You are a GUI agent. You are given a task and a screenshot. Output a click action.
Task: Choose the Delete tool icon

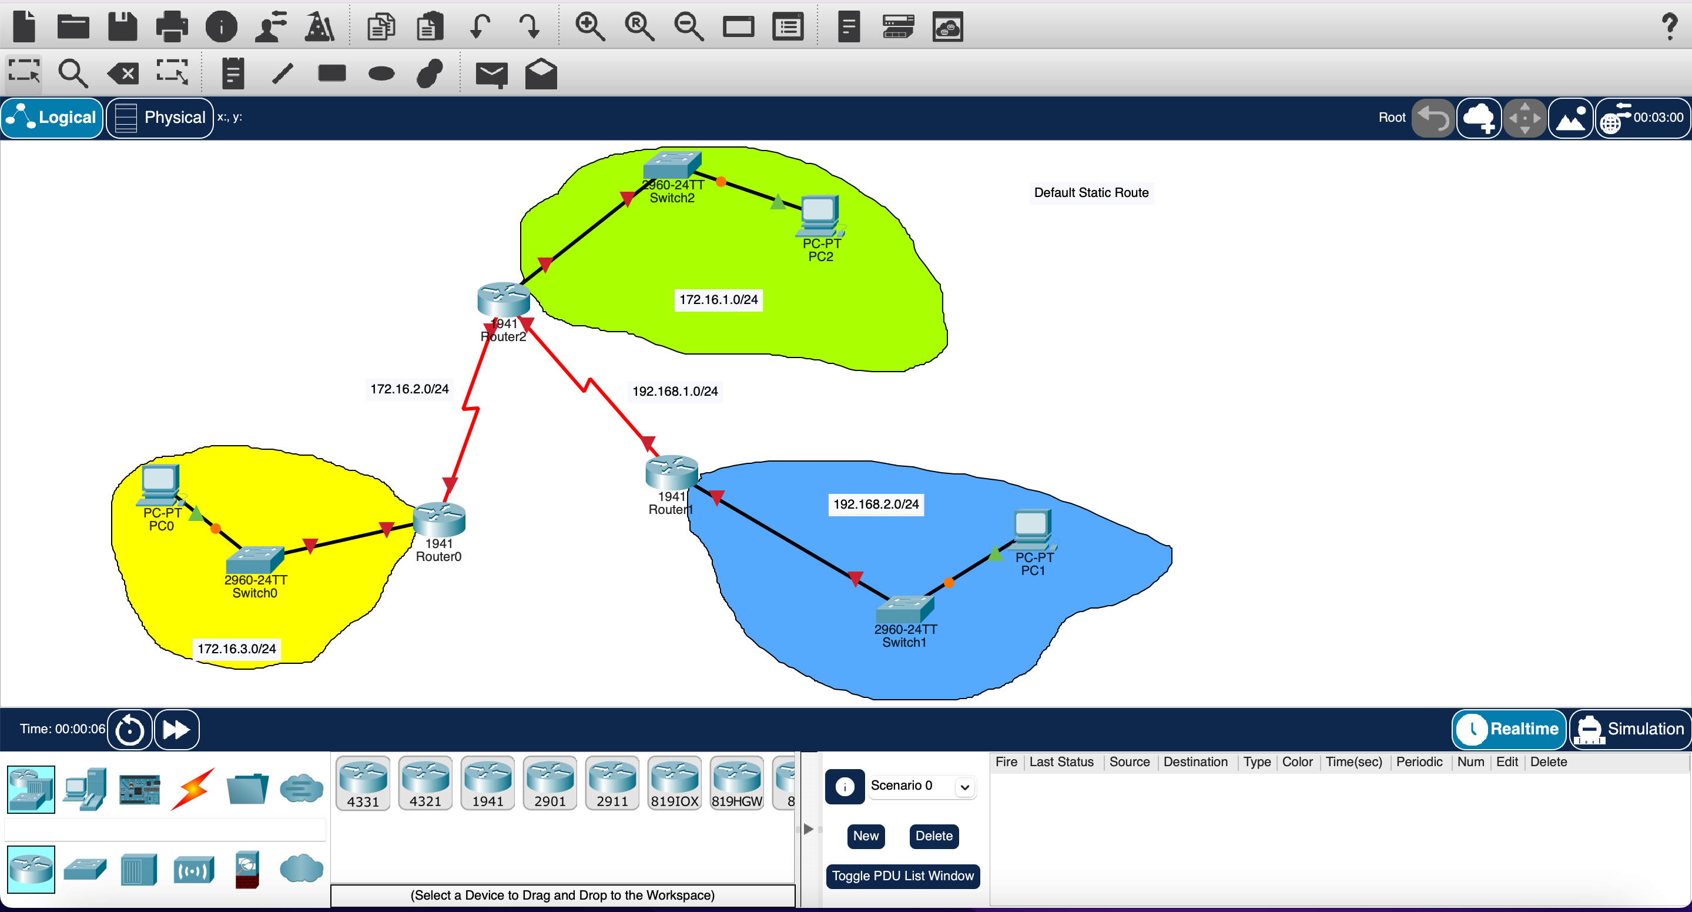[123, 73]
